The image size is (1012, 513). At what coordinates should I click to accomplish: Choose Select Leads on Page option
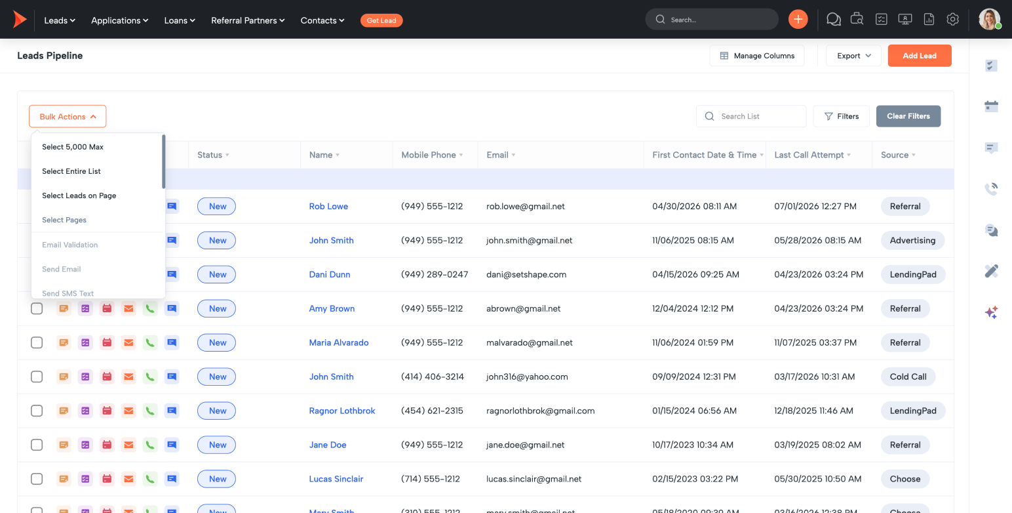click(79, 195)
